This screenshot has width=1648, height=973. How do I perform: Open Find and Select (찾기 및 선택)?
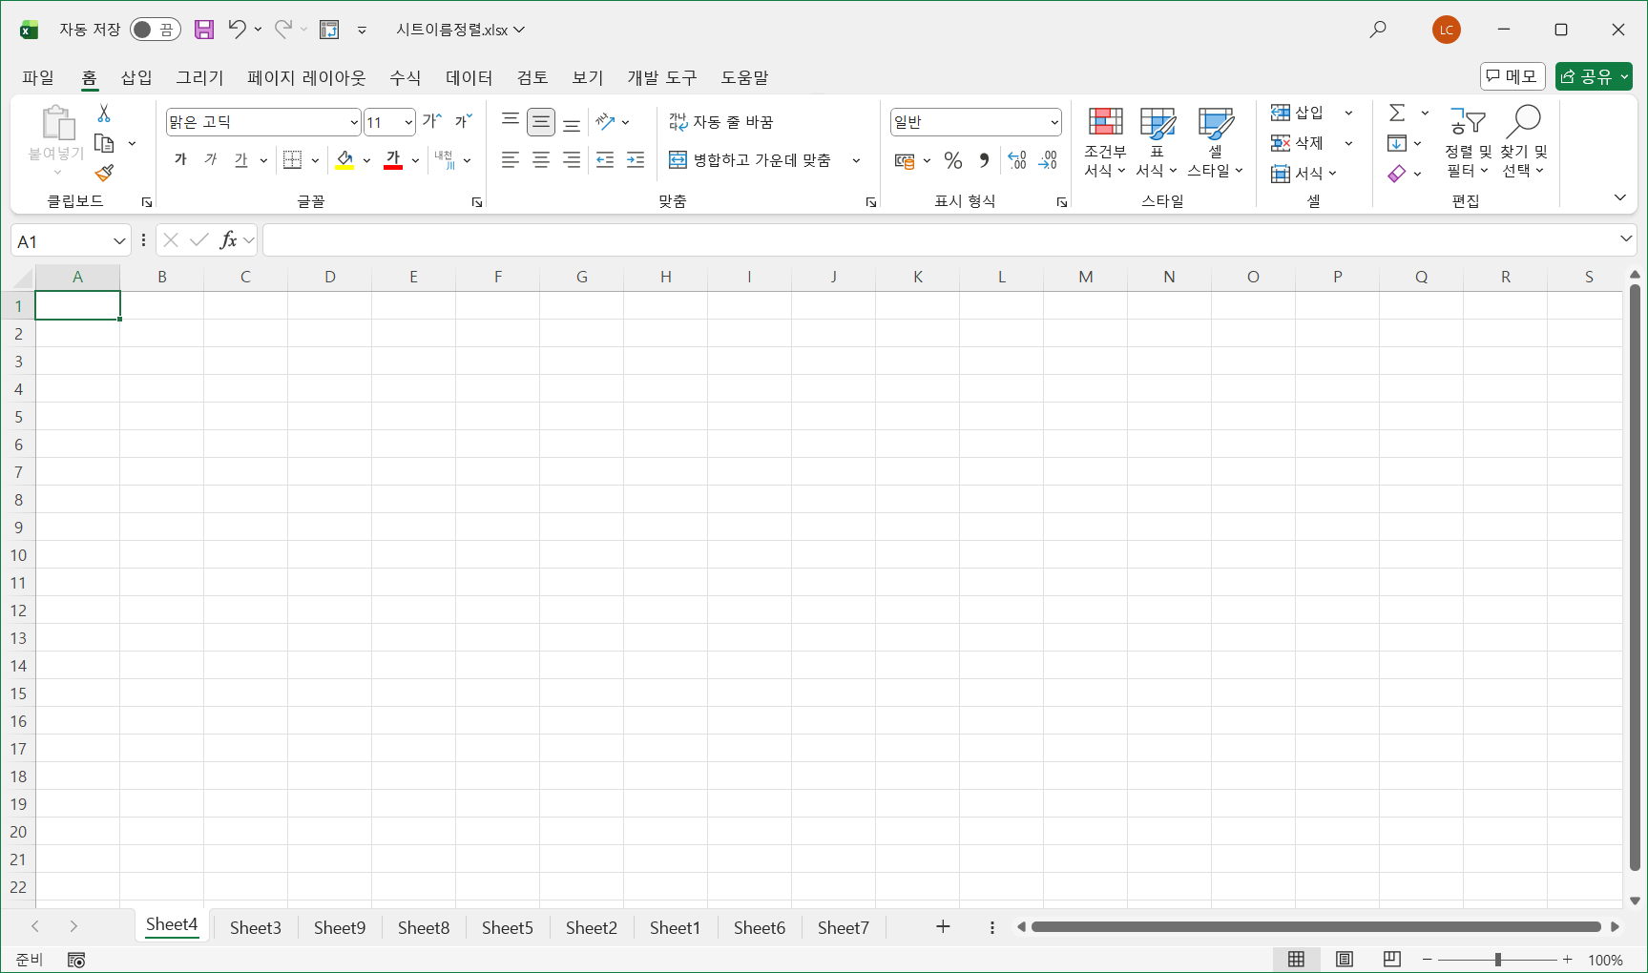[x=1523, y=142]
